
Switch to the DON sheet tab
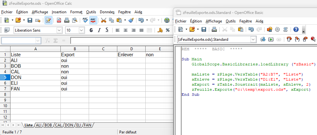coord(69,125)
